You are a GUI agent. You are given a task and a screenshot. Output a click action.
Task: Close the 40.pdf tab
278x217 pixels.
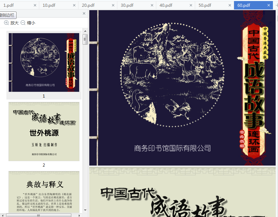191,5
